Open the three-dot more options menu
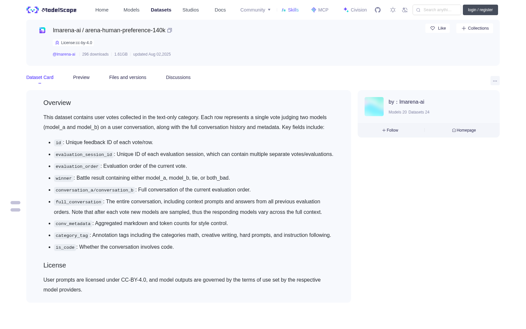 (495, 81)
